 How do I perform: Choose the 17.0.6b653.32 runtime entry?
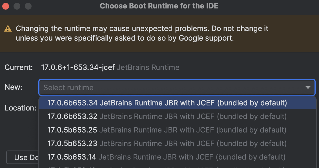point(178,116)
